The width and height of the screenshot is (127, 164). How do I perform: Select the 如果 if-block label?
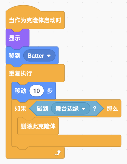coord(20,108)
